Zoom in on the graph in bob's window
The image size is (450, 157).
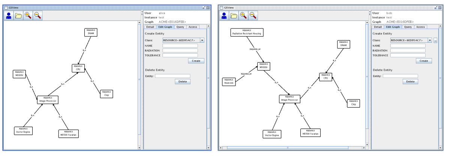(x=243, y=15)
